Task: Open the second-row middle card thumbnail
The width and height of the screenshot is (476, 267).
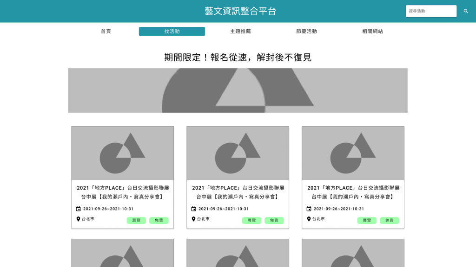Action: [238, 253]
